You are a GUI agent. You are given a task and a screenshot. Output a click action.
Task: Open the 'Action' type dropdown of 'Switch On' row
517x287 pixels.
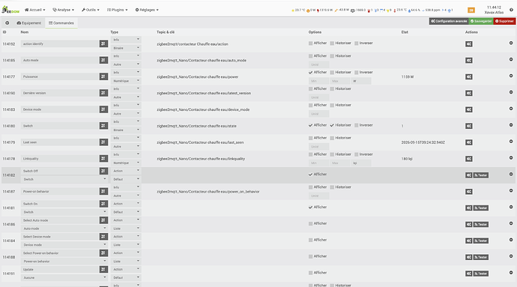tap(126, 204)
